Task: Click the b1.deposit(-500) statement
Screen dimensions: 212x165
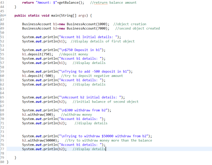Action: pyautogui.click(x=39, y=76)
